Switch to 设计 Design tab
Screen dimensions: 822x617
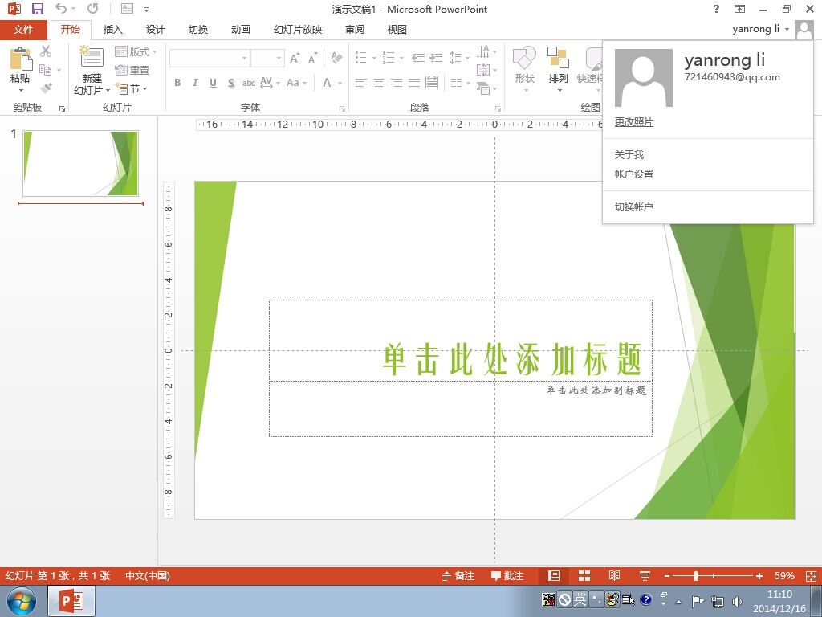[155, 30]
